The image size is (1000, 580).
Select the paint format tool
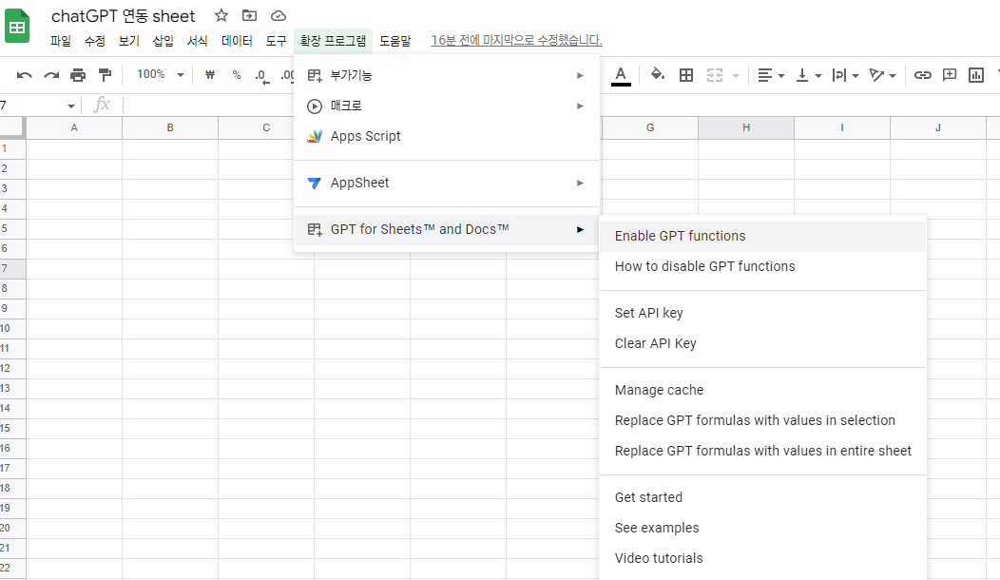pyautogui.click(x=105, y=75)
